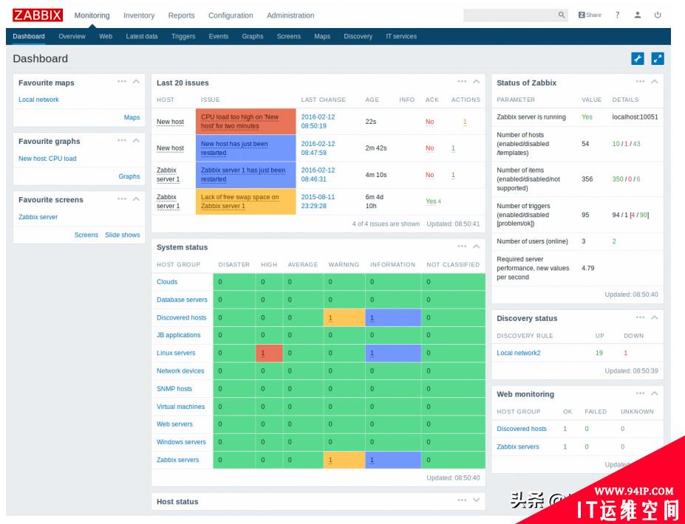Image resolution: width=685 pixels, height=524 pixels.
Task: Open Discovery status widget options menu
Action: (640, 317)
